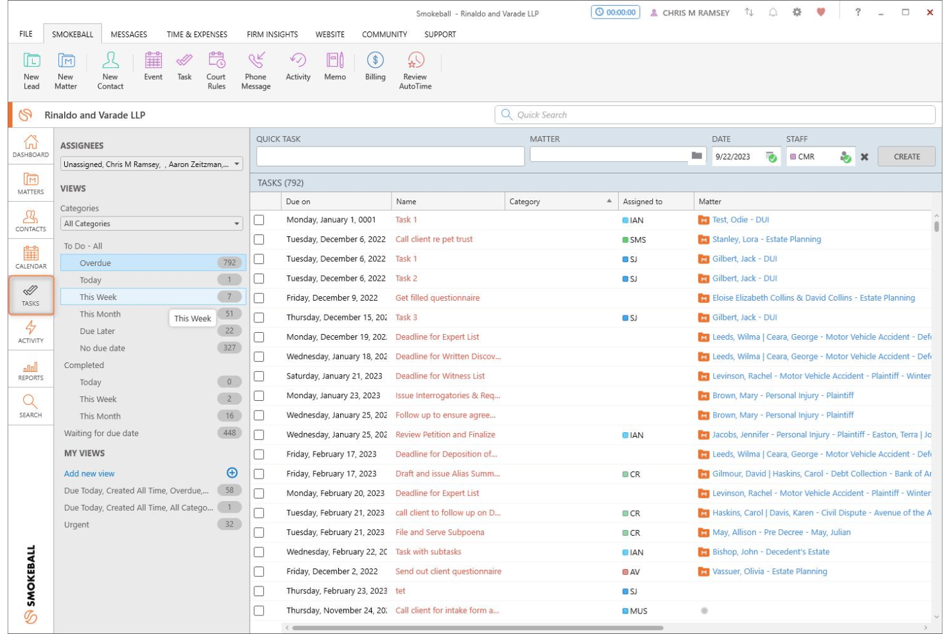Open the Urgent custom view
The height and width of the screenshot is (634, 950).
pyautogui.click(x=153, y=524)
